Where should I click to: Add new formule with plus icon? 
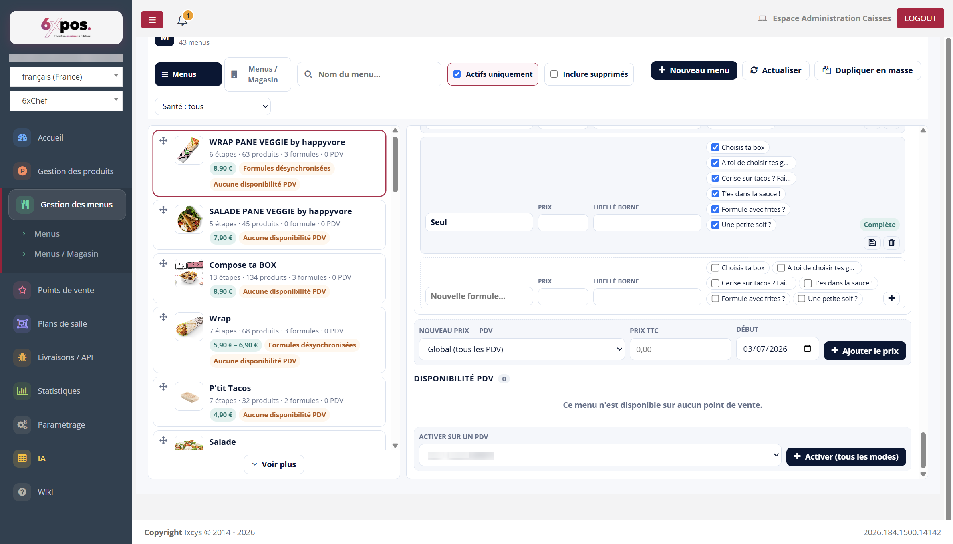pyautogui.click(x=892, y=298)
